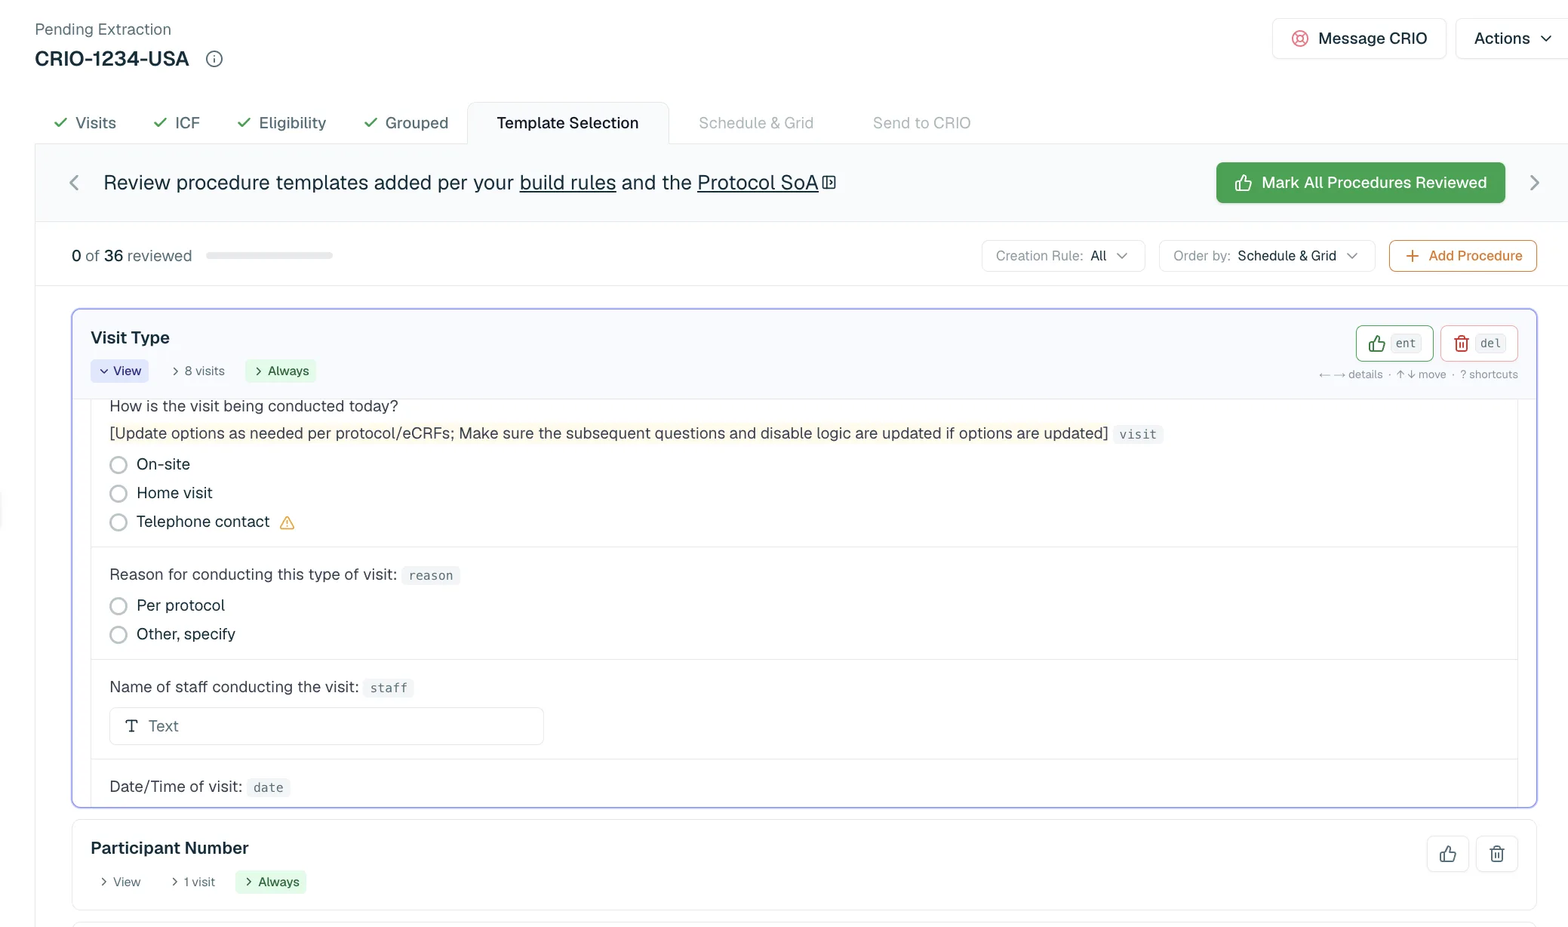Select the On-site radio option
This screenshot has height=927, width=1568.
click(x=118, y=464)
